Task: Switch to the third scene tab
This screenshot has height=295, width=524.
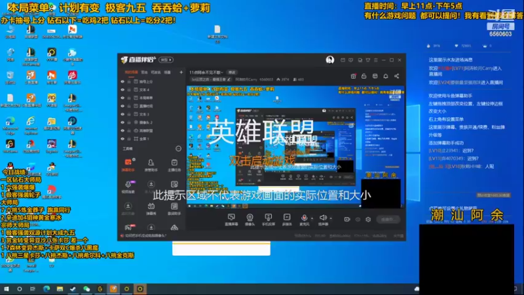Action: coord(156,72)
